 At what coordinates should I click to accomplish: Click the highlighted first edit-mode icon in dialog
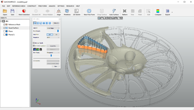(35, 23)
